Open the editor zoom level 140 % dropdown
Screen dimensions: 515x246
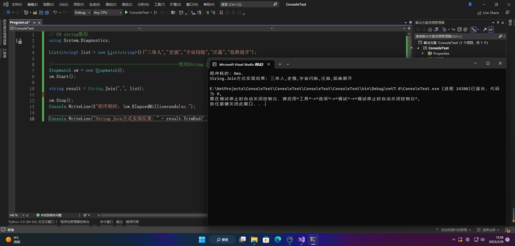[17, 215]
